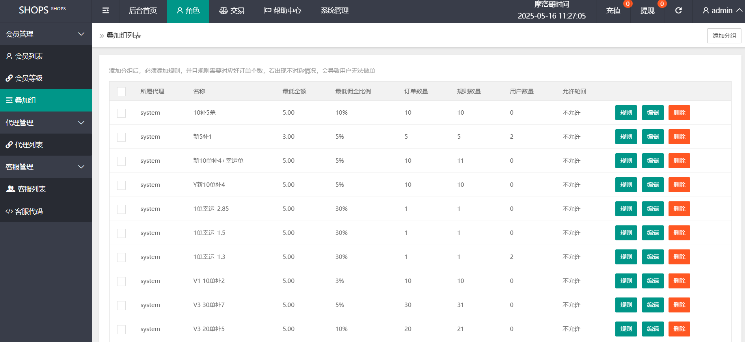Open the 系统管理 top menu

[334, 11]
